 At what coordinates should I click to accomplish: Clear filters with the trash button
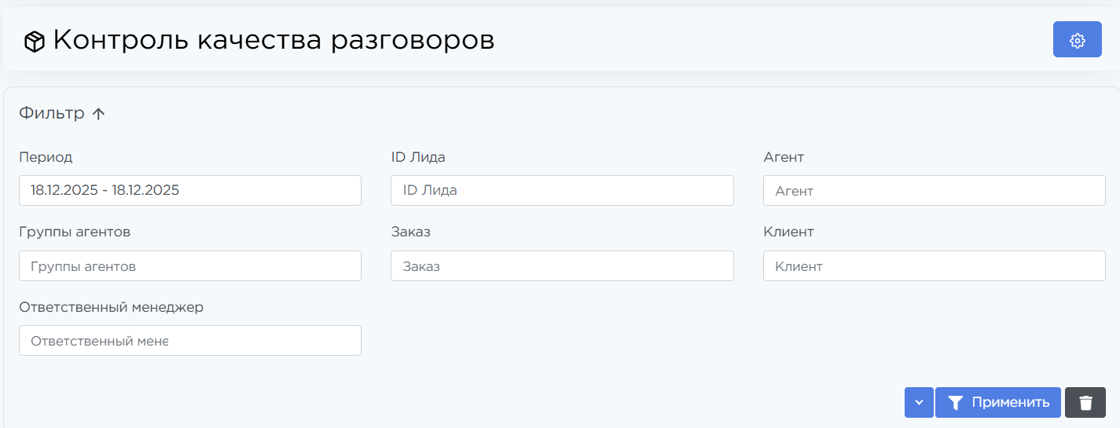1085,403
